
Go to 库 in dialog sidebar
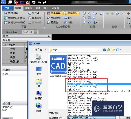(x=39, y=83)
